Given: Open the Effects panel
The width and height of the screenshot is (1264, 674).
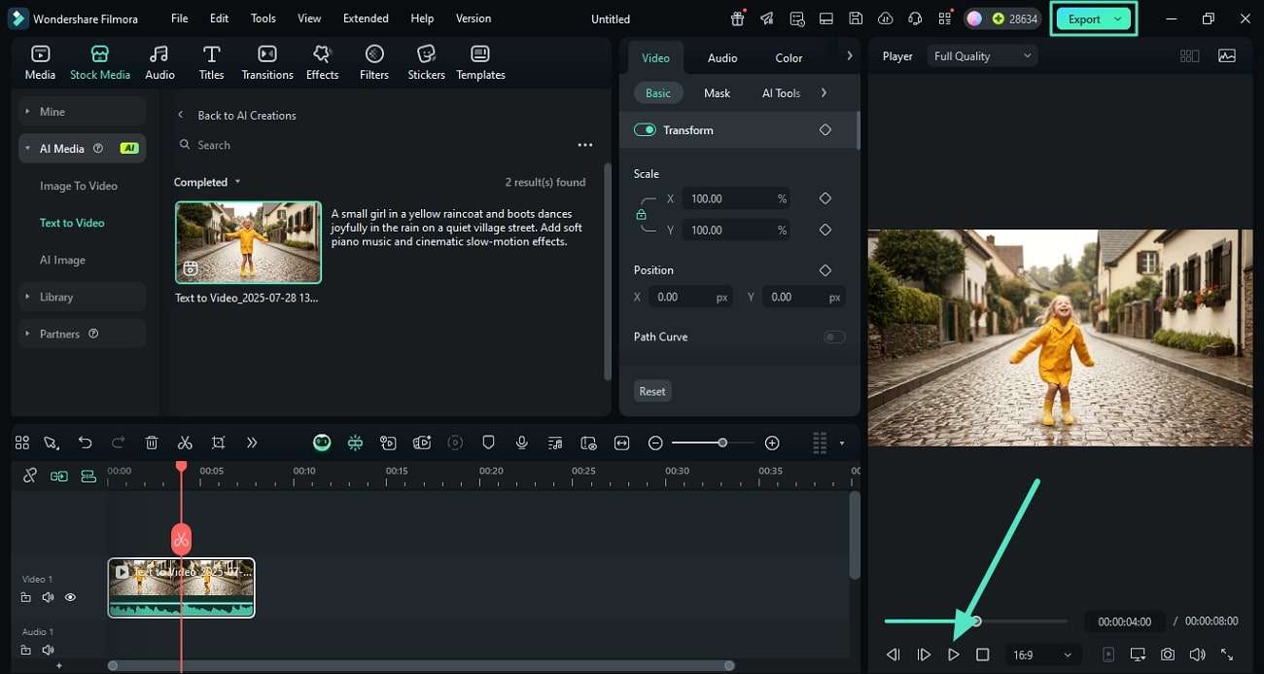Looking at the screenshot, I should (322, 62).
